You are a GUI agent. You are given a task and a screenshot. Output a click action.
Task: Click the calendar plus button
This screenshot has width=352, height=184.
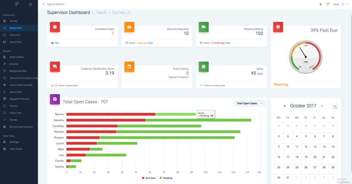coord(335,106)
